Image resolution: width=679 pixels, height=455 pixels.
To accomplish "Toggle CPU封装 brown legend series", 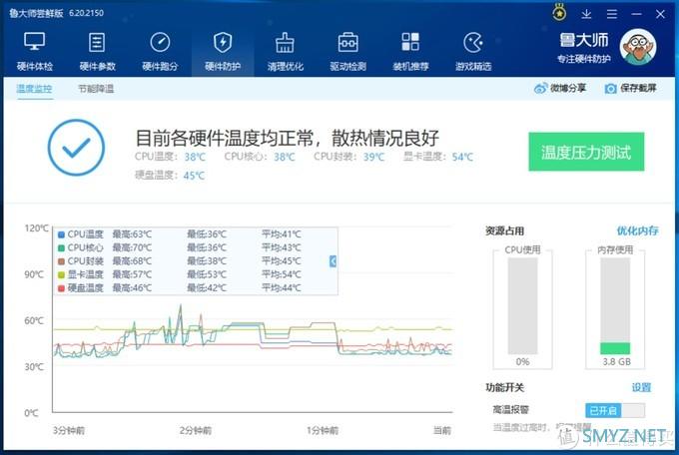I will [x=81, y=261].
